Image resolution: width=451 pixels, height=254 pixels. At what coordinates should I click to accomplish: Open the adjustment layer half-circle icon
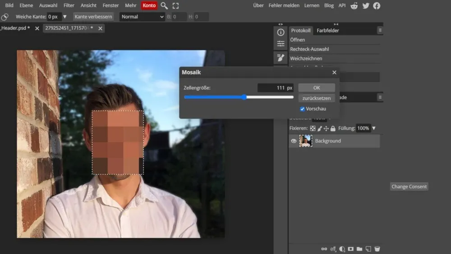coord(342,249)
